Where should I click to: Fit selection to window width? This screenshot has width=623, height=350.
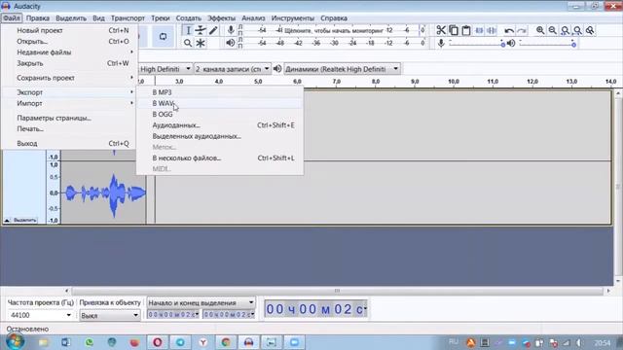coord(565,30)
